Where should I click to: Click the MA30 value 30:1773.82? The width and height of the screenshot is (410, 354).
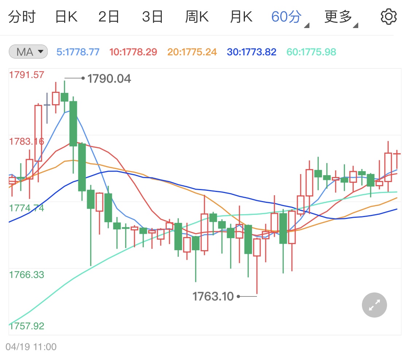coord(251,52)
